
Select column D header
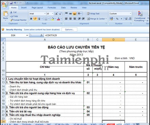tap(114, 40)
